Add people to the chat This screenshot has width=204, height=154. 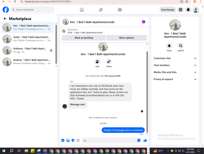[x=97, y=62]
